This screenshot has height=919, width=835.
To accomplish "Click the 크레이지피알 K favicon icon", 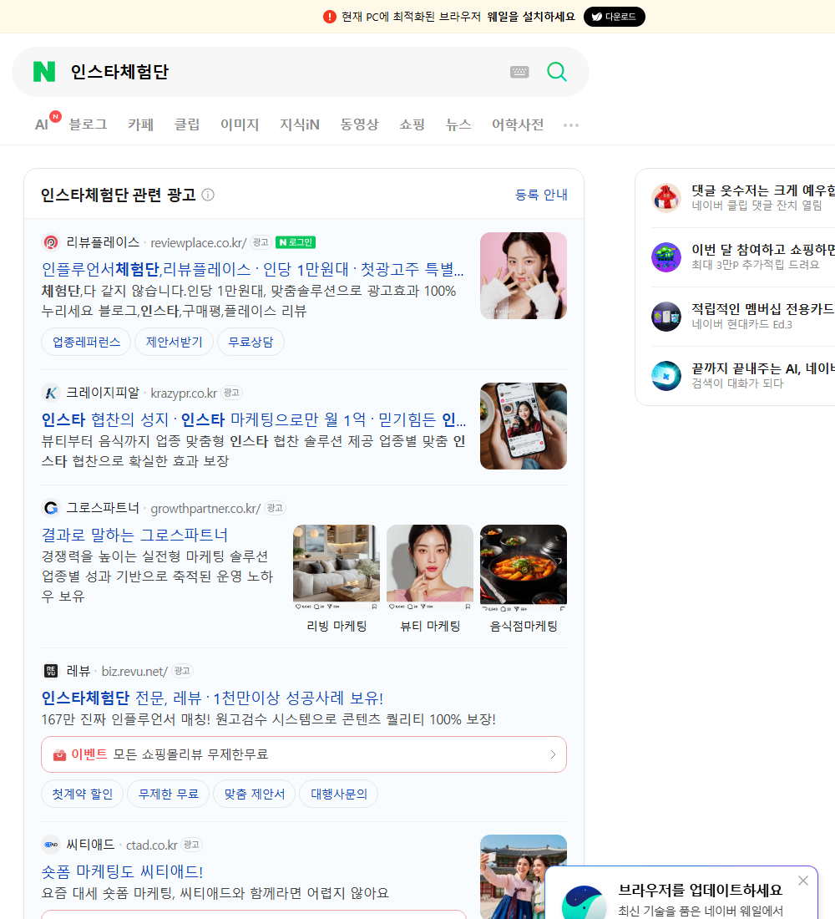I will point(51,393).
